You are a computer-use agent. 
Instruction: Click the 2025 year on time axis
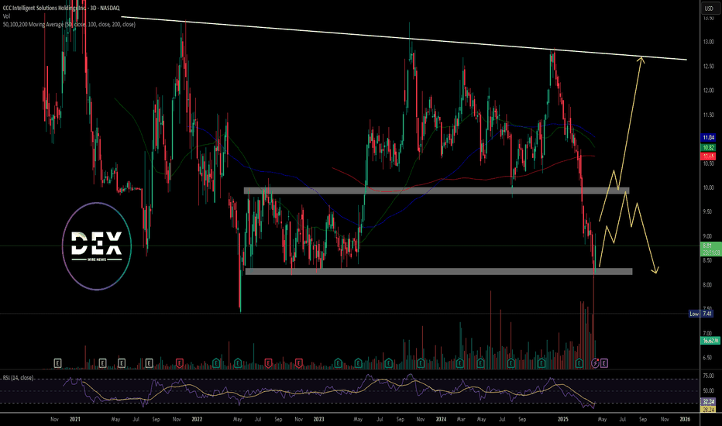(x=562, y=419)
